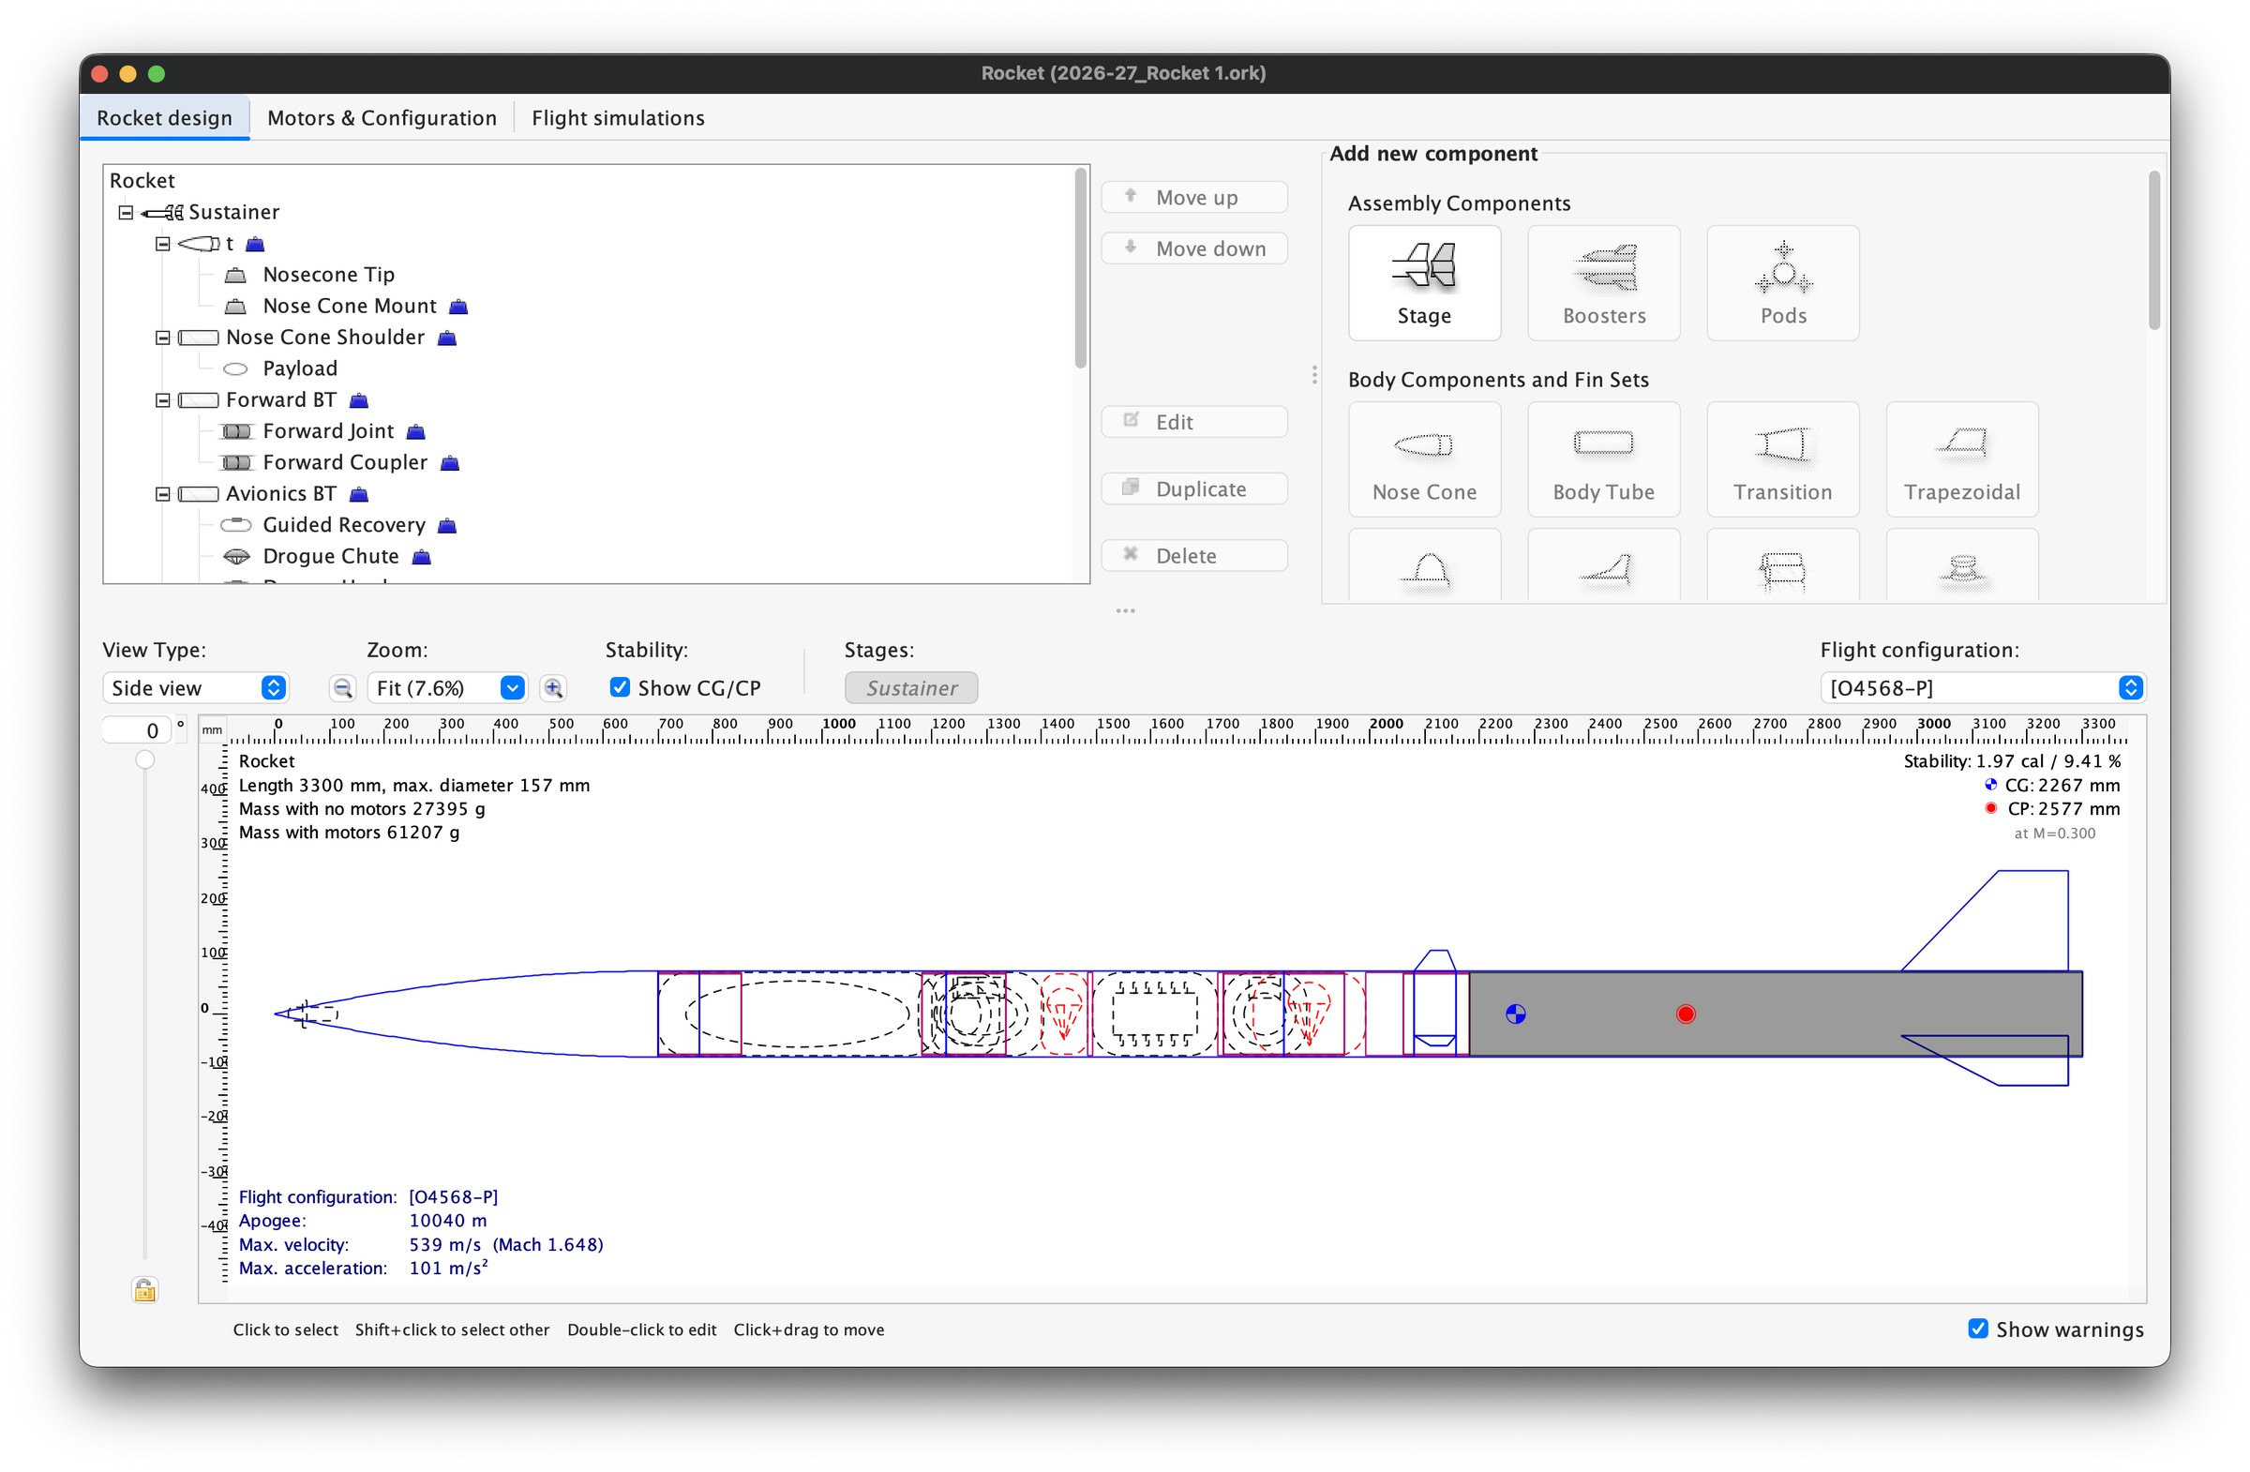Click the CG marker on the rocket

coord(1515,1014)
